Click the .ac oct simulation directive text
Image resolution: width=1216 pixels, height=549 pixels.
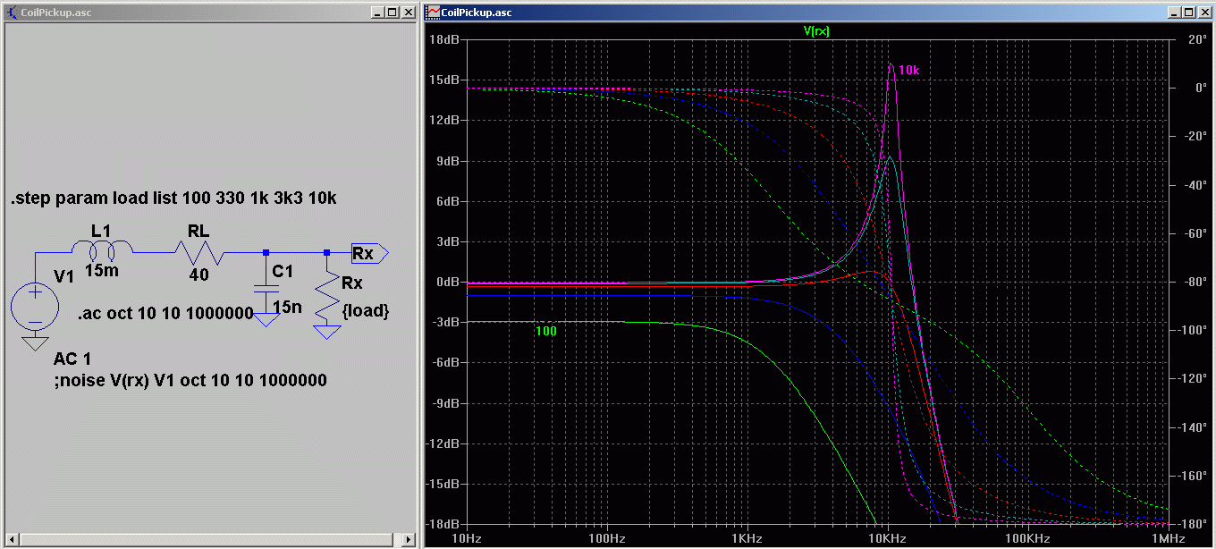[165, 314]
